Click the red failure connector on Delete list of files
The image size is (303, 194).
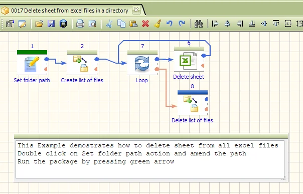tap(206, 109)
